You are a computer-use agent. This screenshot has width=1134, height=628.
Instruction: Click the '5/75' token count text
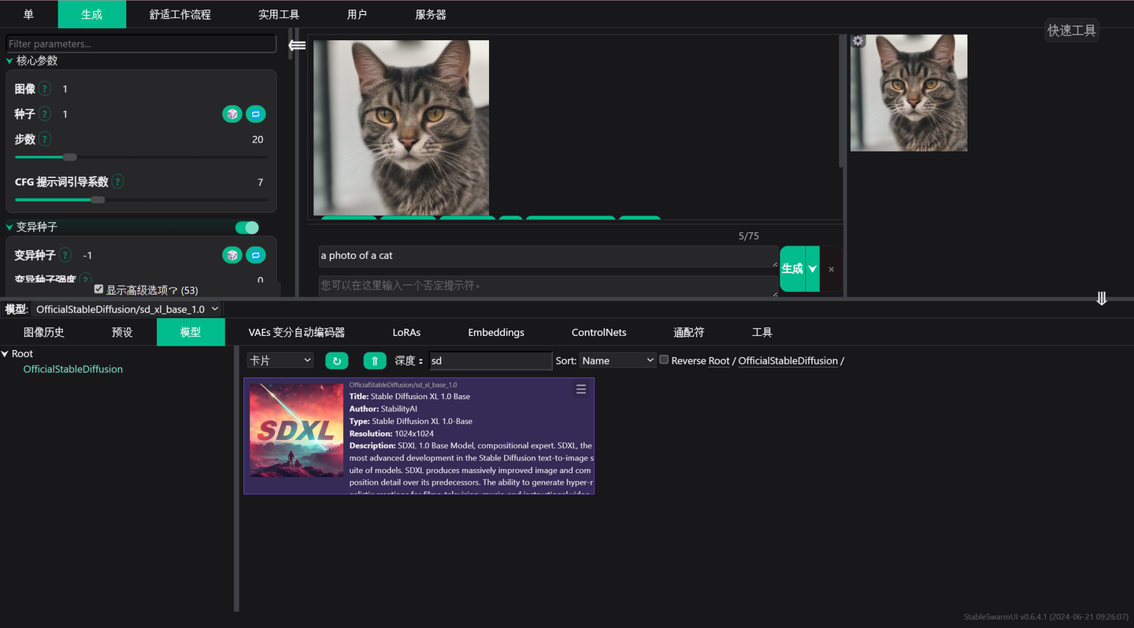pos(748,236)
